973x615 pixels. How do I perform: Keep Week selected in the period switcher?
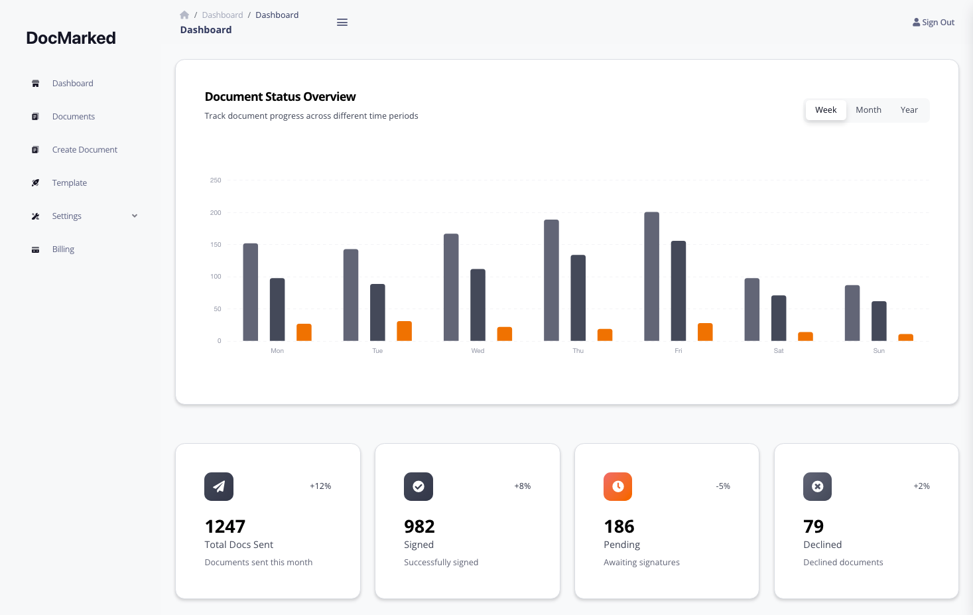coord(826,109)
